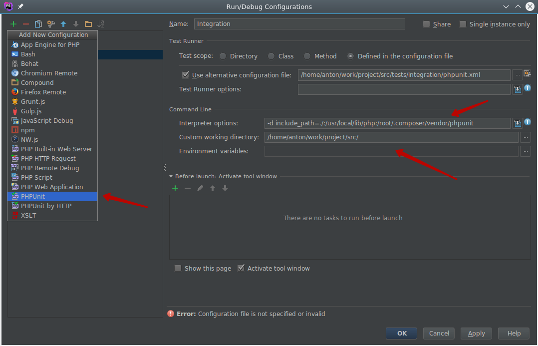Expand the Test Runner options field editor
The image size is (538, 346).
click(x=518, y=89)
